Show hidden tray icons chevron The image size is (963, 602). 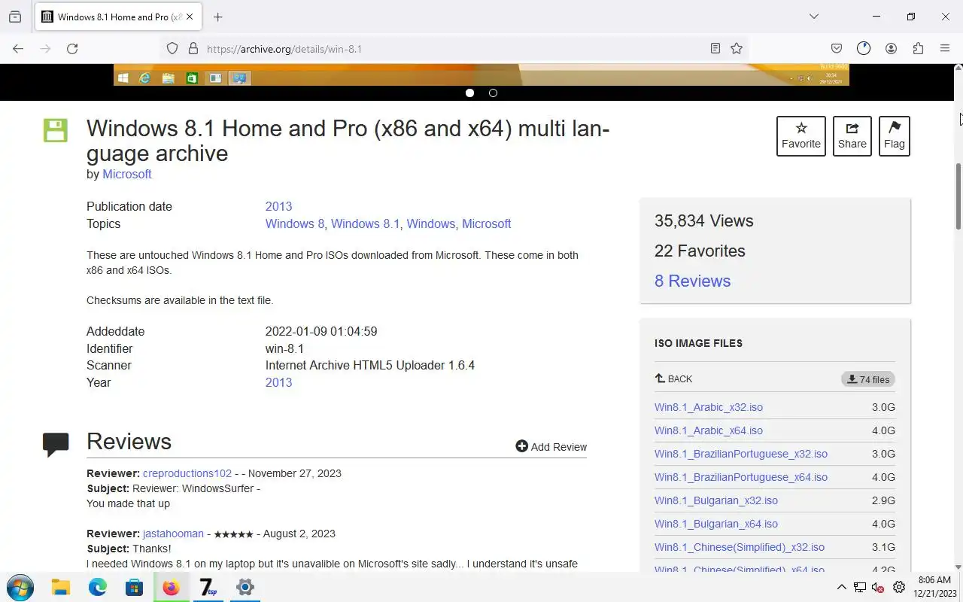[x=842, y=588]
